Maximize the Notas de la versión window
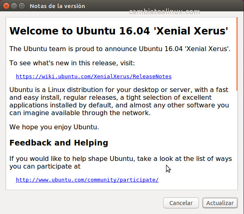 [x=22, y=6]
